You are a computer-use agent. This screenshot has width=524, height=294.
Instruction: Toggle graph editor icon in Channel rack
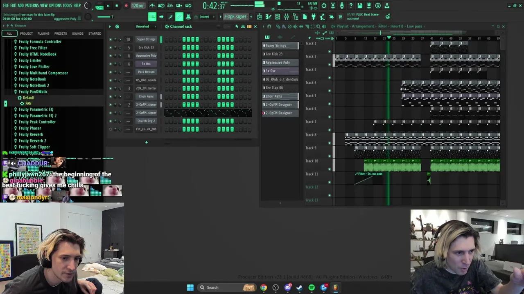pyautogui.click(x=243, y=27)
